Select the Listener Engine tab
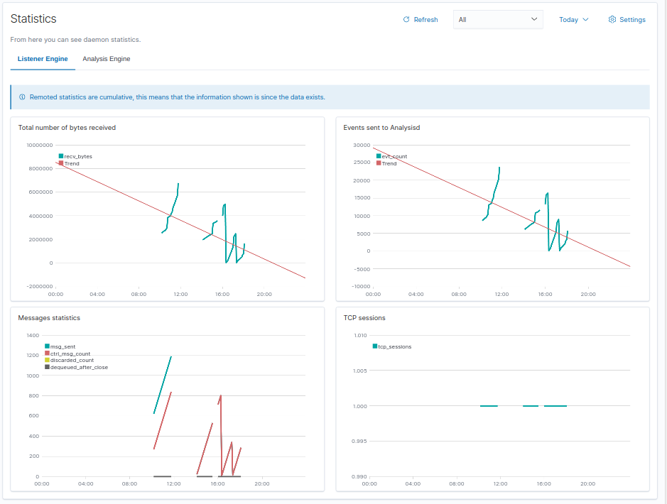 tap(43, 59)
